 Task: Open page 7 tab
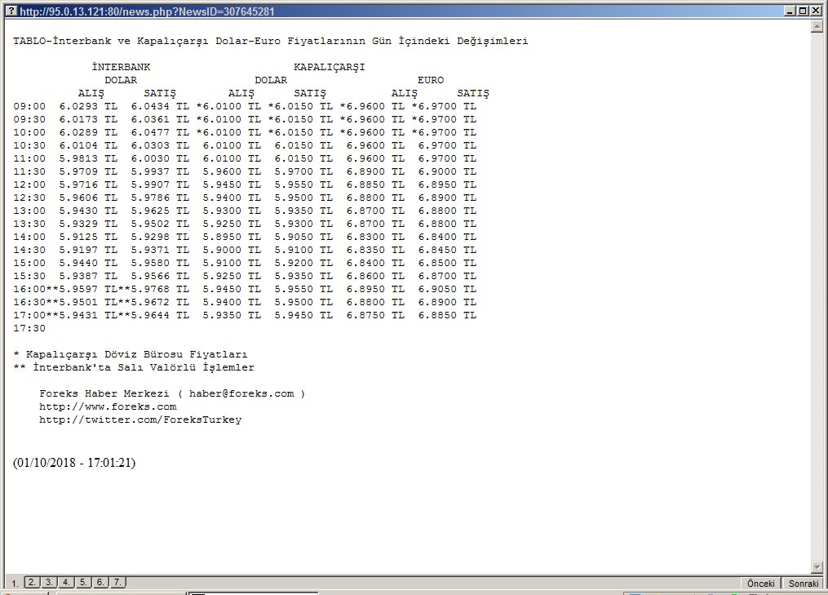point(117,582)
